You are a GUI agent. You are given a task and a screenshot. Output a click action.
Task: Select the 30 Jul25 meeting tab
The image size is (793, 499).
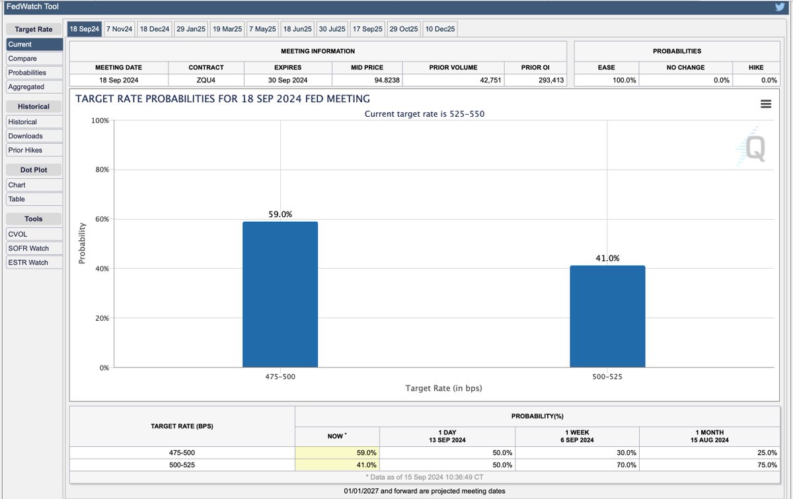[x=332, y=29]
